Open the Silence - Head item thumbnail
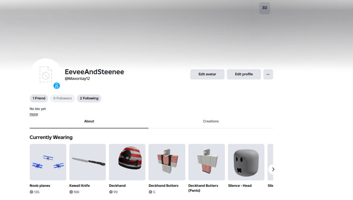This screenshot has height=200, width=353. [x=246, y=162]
